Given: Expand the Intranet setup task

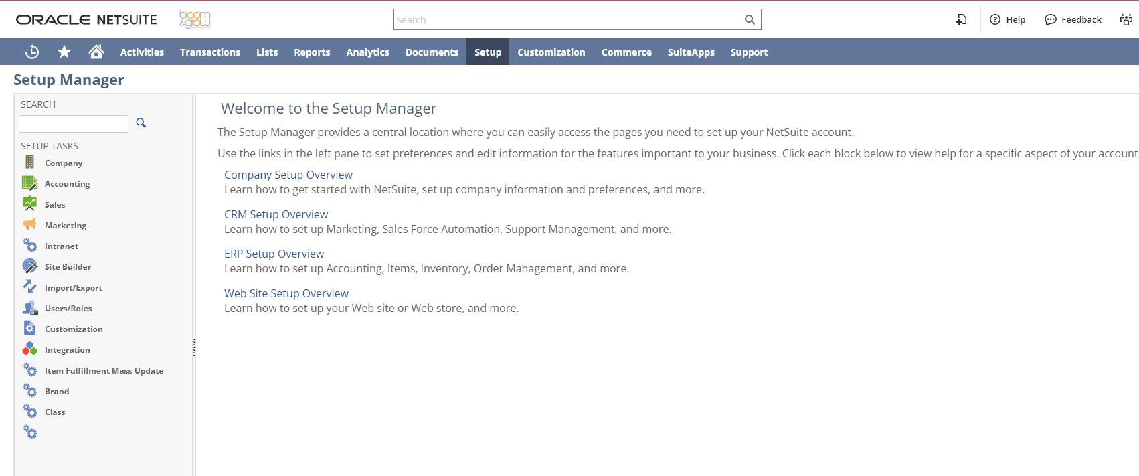Looking at the screenshot, I should tap(62, 246).
